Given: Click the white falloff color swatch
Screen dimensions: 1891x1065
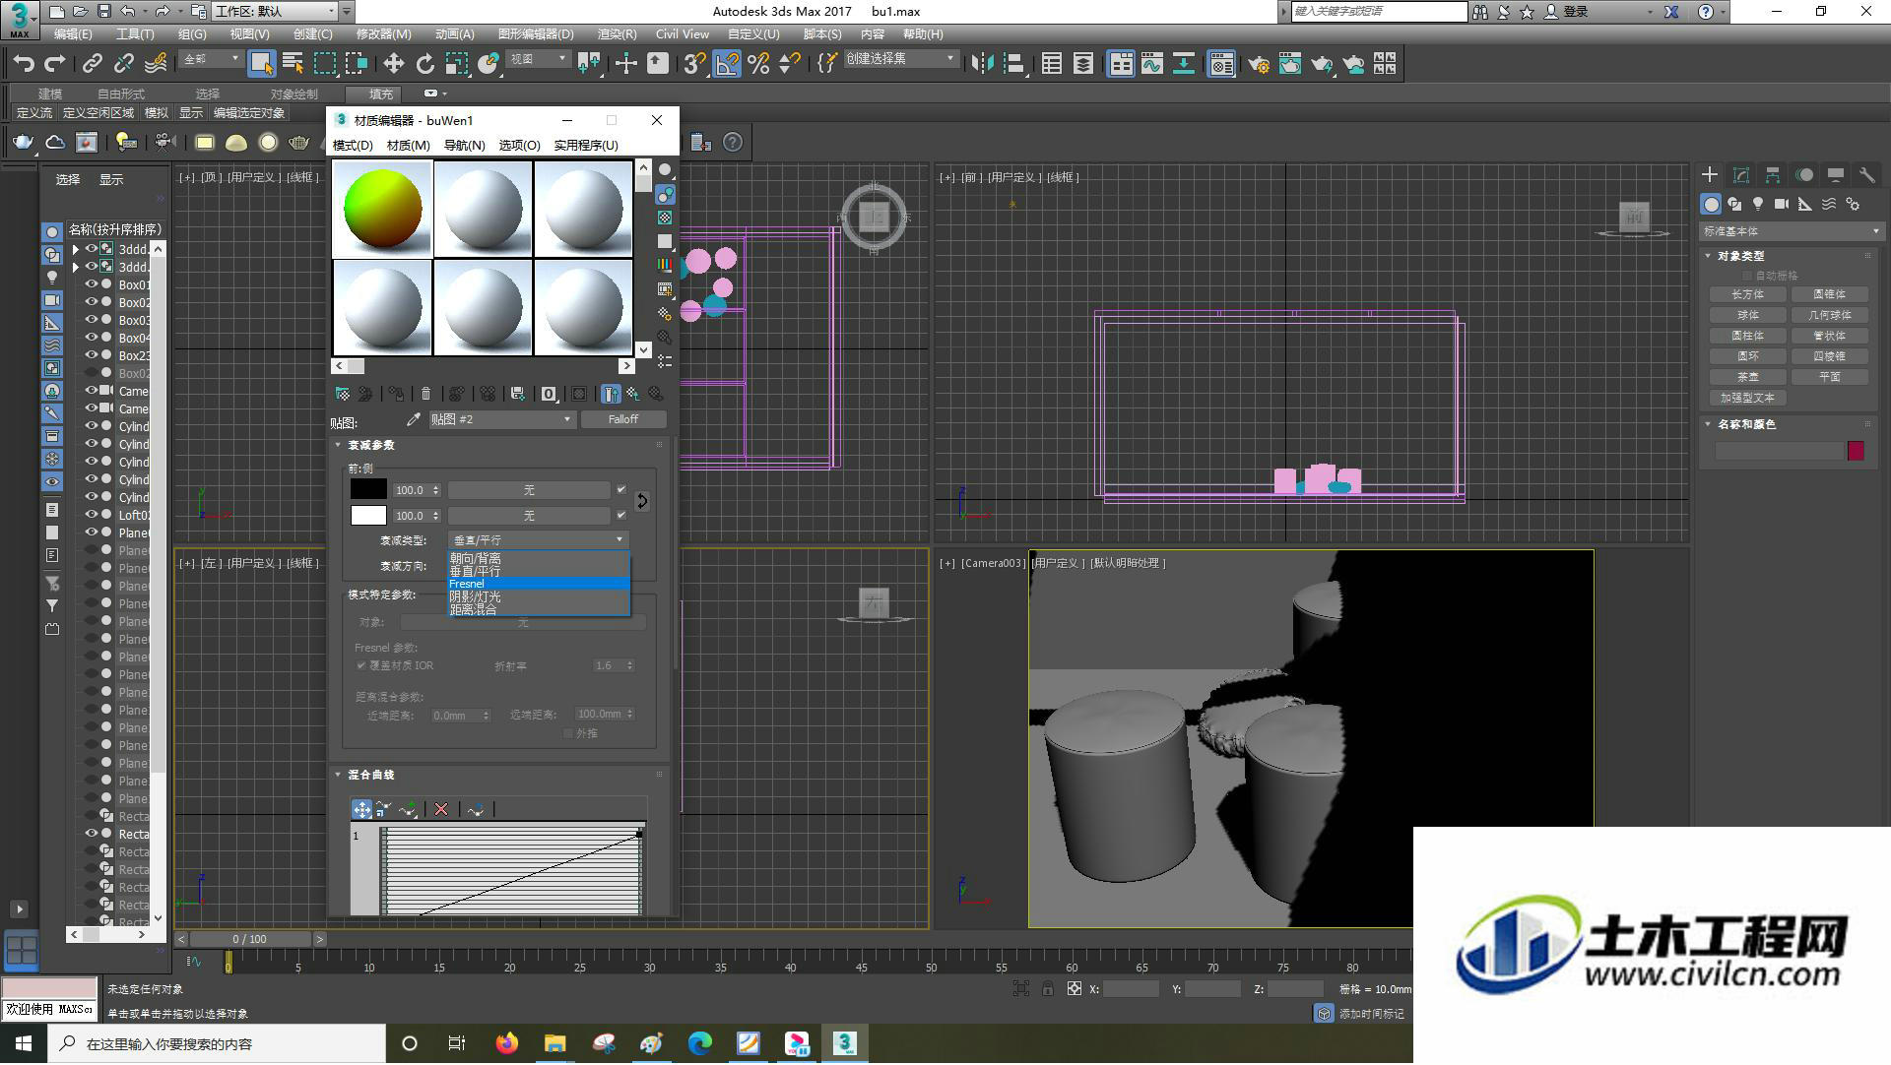Looking at the screenshot, I should click(x=368, y=515).
